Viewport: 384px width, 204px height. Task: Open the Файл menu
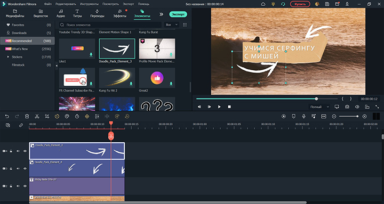point(48,4)
